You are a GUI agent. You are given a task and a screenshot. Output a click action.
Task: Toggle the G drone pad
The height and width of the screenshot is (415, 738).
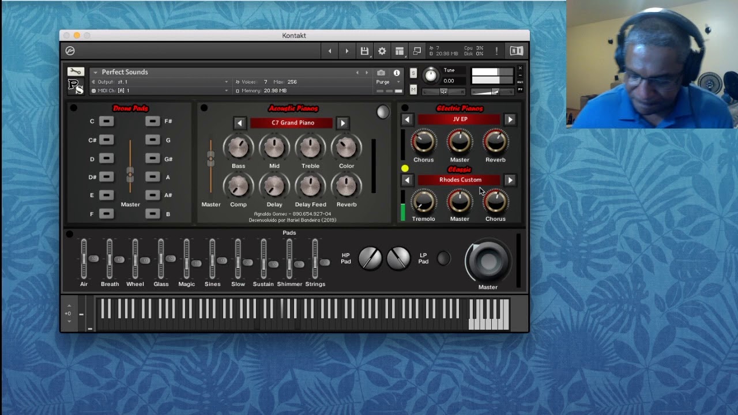click(x=152, y=140)
